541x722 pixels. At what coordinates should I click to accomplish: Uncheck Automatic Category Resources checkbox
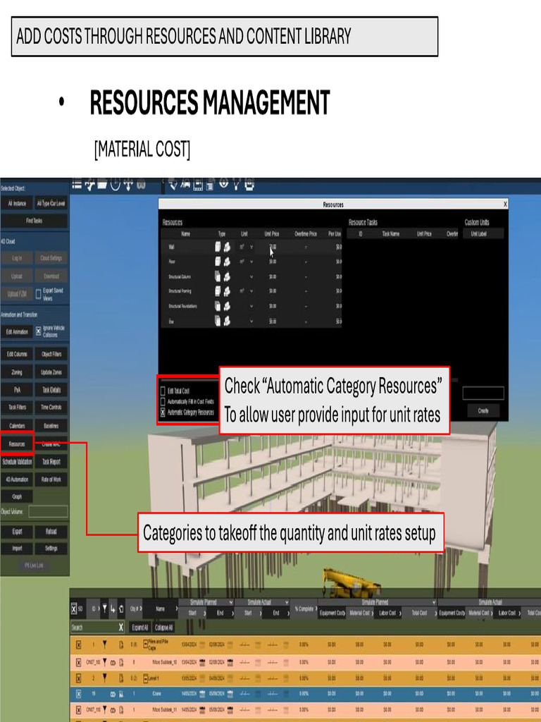pos(163,412)
